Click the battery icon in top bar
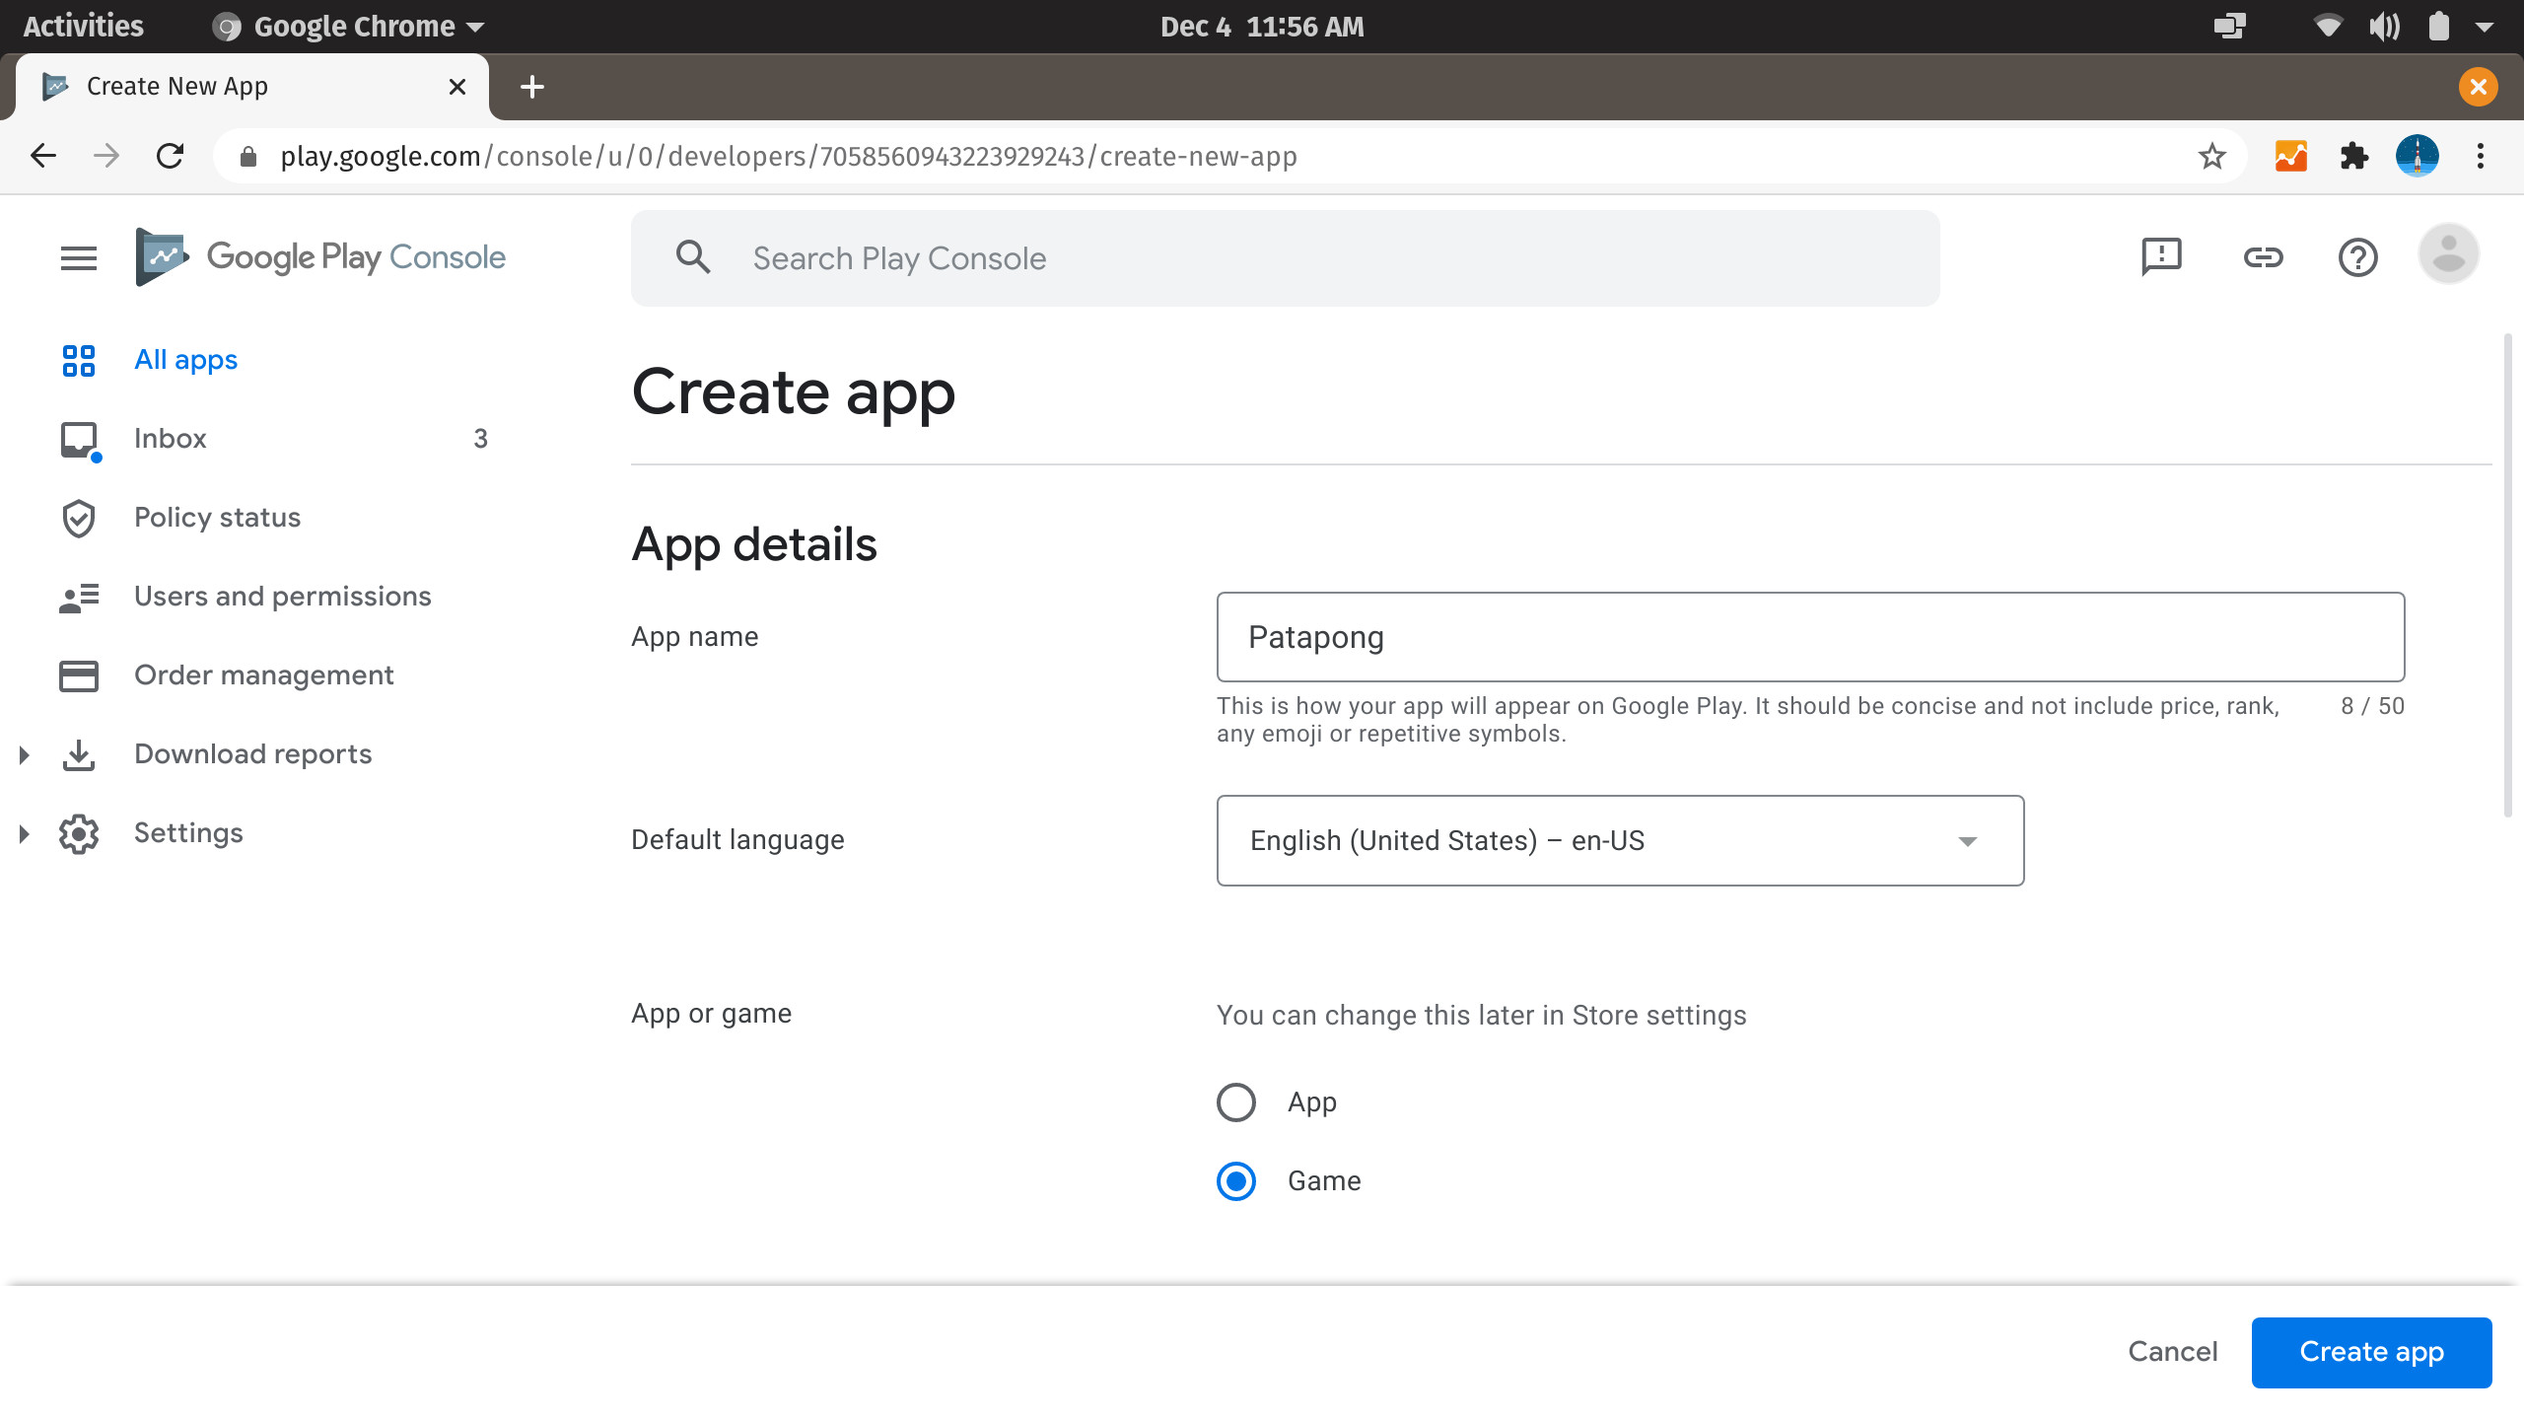This screenshot has height=1420, width=2524. 2438,27
